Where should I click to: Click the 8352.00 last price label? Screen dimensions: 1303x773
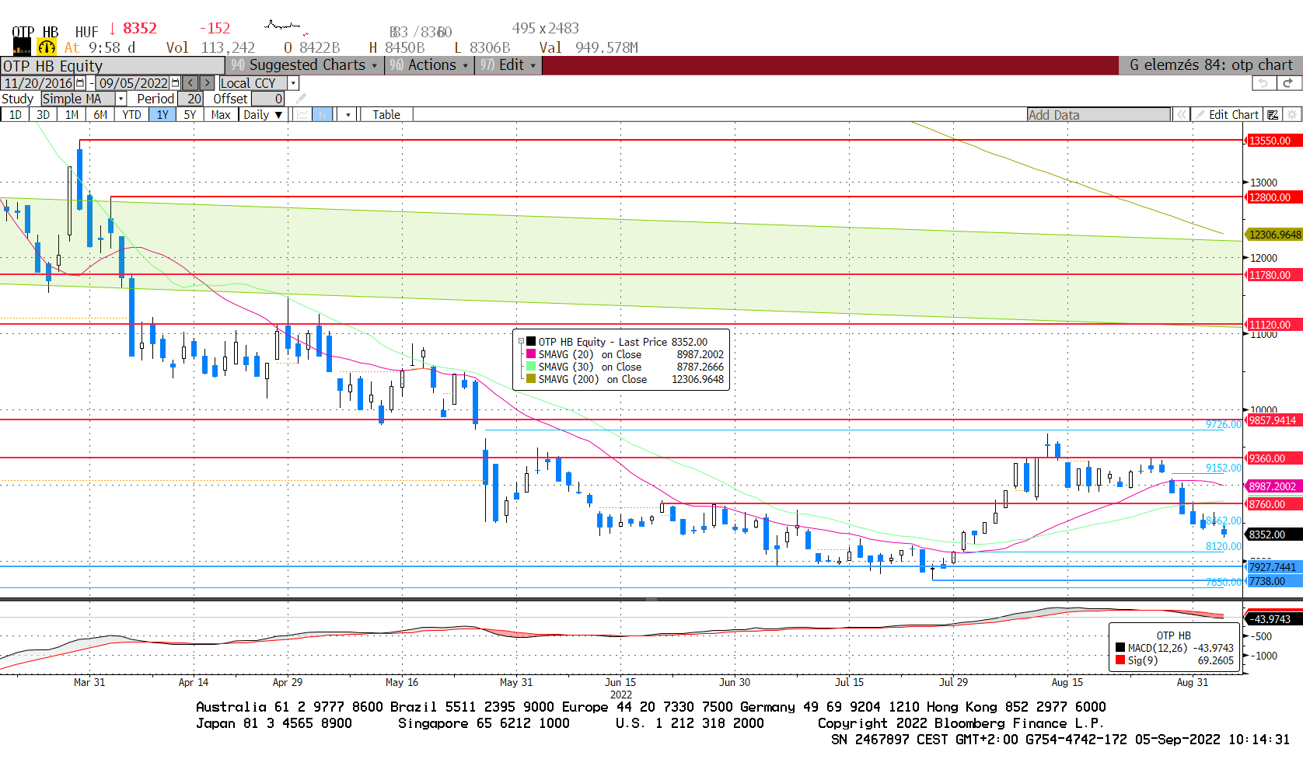1273,534
